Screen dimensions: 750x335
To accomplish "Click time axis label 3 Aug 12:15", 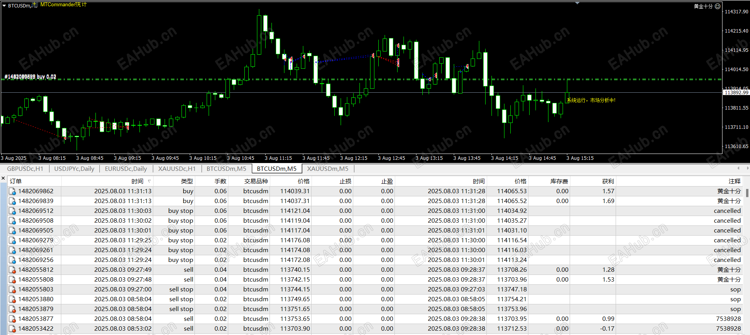I will click(354, 158).
